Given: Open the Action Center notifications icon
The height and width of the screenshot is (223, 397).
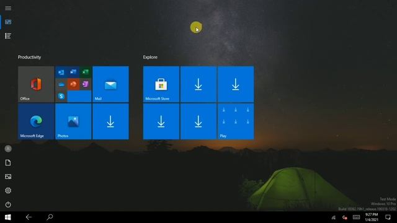Looking at the screenshot, I should click(x=388, y=217).
